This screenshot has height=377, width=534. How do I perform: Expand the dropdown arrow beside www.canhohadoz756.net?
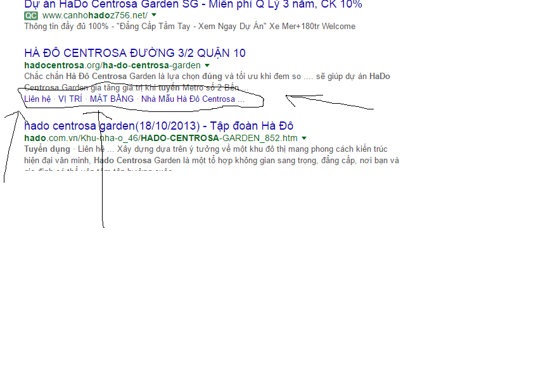pyautogui.click(x=154, y=15)
